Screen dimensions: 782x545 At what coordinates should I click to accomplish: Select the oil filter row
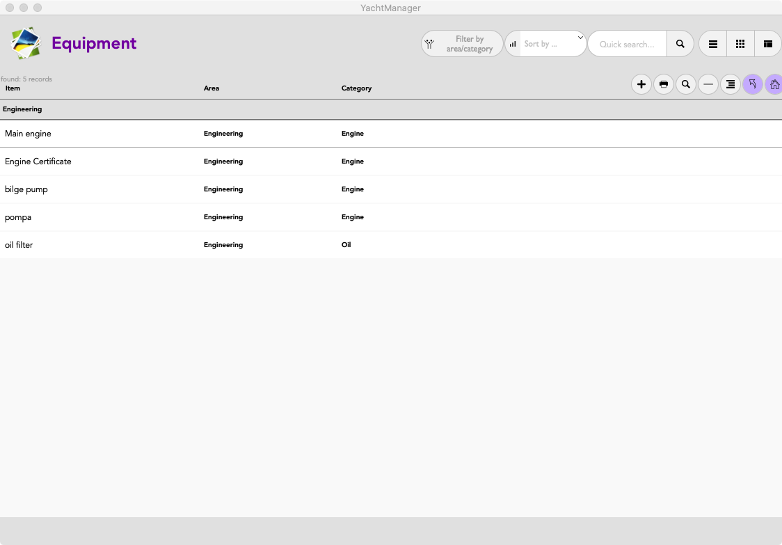click(x=19, y=245)
